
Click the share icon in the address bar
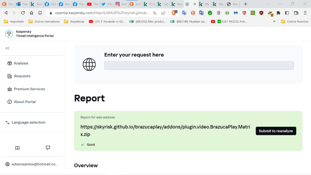coord(163,13)
